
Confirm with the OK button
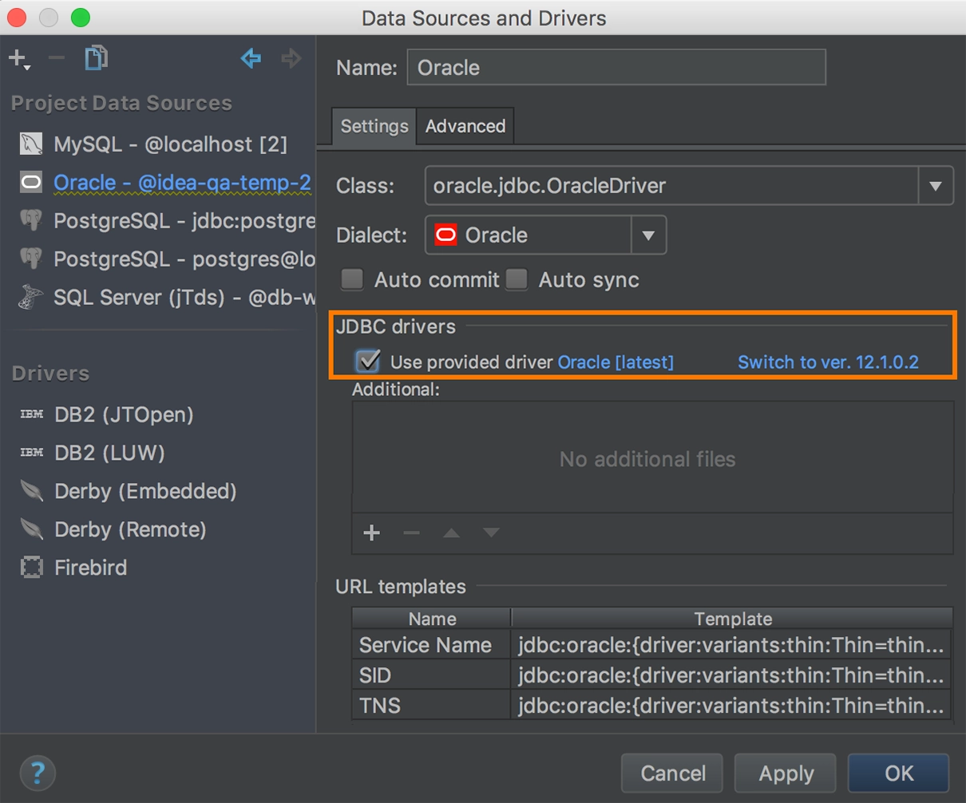(899, 773)
